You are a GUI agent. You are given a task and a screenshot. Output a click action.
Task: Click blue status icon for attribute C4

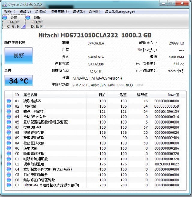(x=9, y=169)
